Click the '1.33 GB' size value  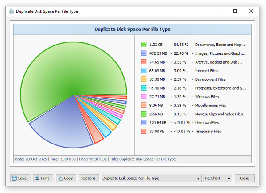coord(156,45)
